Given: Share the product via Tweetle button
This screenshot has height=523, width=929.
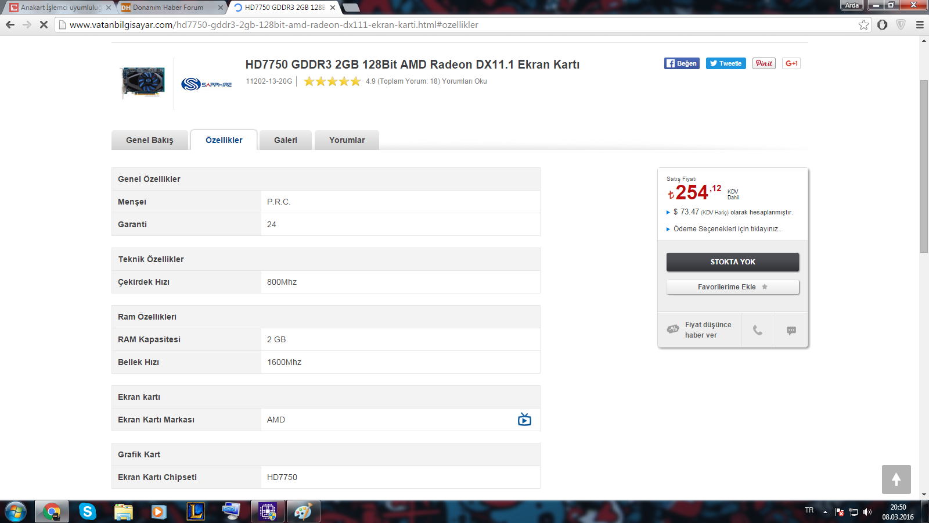Looking at the screenshot, I should 726,63.
